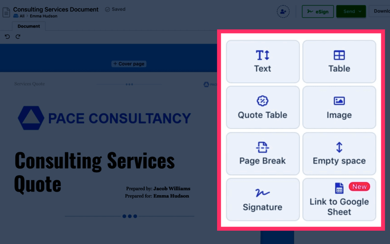Add an Image block
The width and height of the screenshot is (390, 244).
(339, 107)
